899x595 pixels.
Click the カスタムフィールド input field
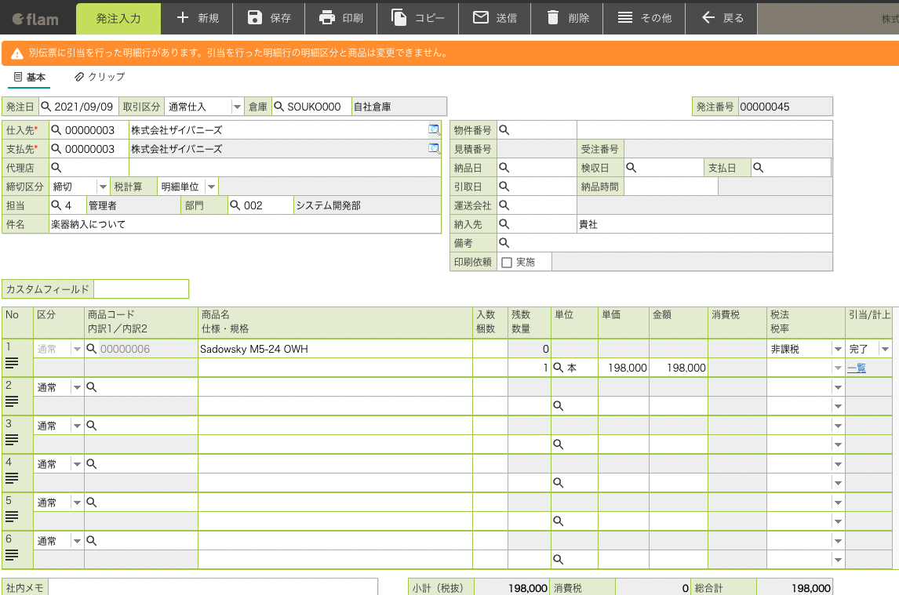pos(141,289)
